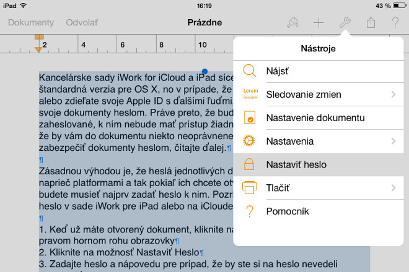This screenshot has width=409, height=272.
Task: Click the line '2. Kliknite na možnosť Nastaviť Heslo'
Action: [x=119, y=252]
